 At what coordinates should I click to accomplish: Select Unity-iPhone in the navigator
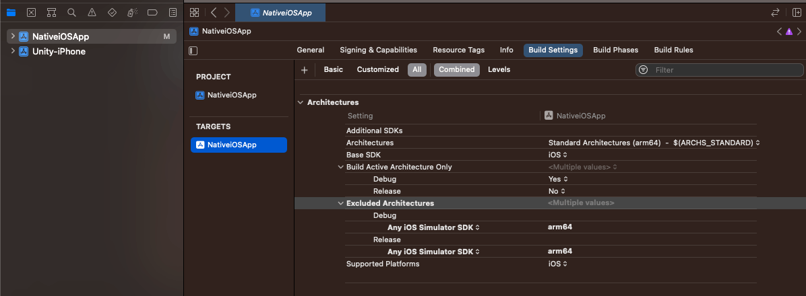(x=59, y=51)
